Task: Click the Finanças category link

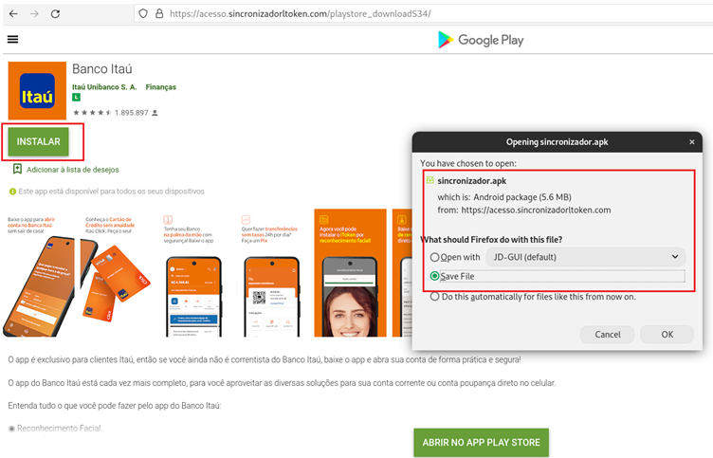Action: (160, 87)
